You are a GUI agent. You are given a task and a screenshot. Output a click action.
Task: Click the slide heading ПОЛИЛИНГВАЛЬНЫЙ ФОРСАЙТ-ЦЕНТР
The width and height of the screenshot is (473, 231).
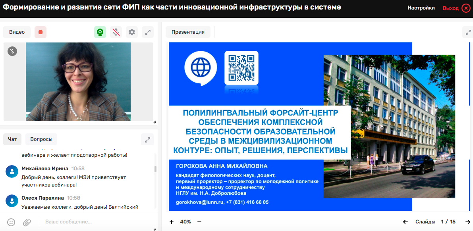[x=261, y=114]
